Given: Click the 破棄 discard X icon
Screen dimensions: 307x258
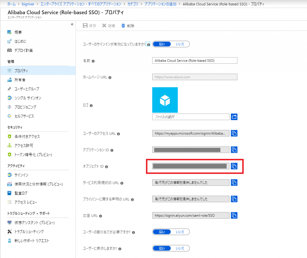Looking at the screenshot, I should (x=104, y=26).
